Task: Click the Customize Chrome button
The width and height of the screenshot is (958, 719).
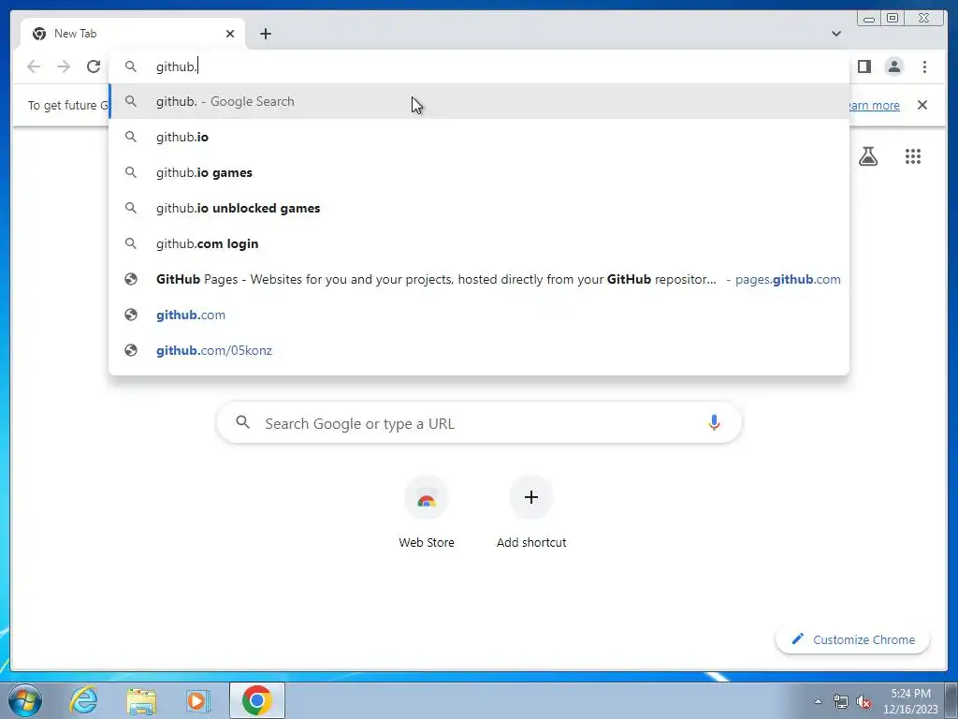Action: pyautogui.click(x=853, y=639)
